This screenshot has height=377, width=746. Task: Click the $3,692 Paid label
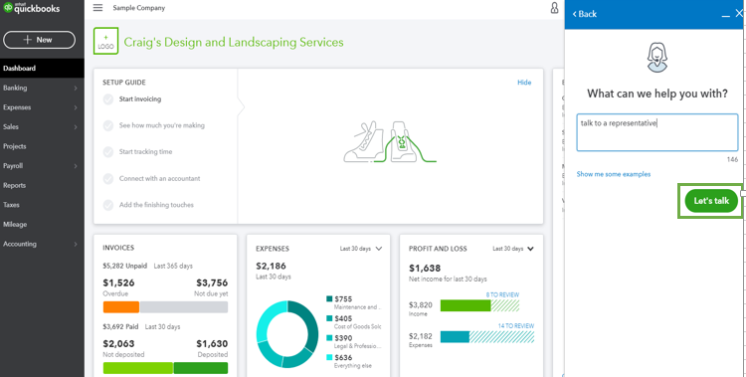click(x=120, y=327)
